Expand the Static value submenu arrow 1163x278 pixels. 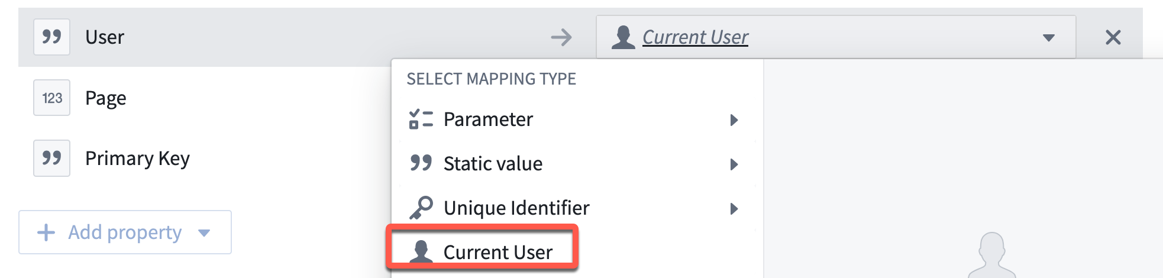click(x=734, y=164)
